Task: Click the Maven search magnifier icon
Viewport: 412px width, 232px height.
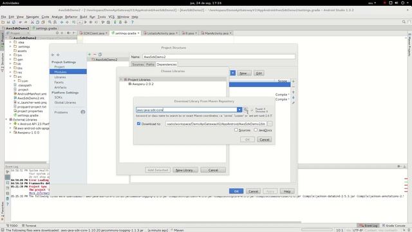Action: pos(245,110)
